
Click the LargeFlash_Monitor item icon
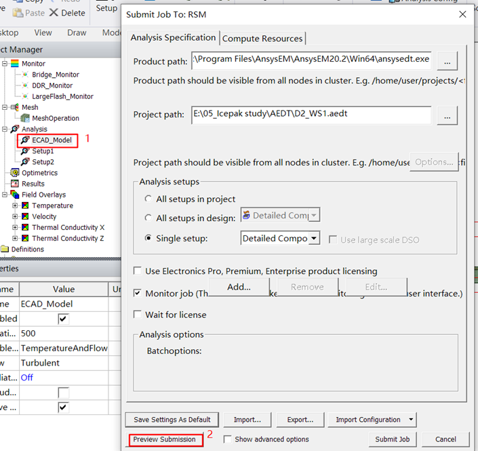[25, 96]
